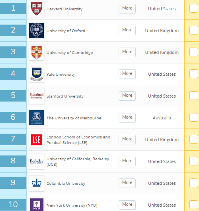This screenshot has width=199, height=211.
Task: Expand More details for Stanford University
Action: [x=127, y=96]
